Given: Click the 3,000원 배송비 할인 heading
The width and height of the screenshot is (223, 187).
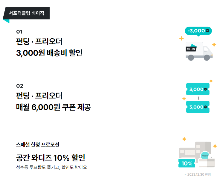Looking at the screenshot, I should pyautogui.click(x=49, y=53).
